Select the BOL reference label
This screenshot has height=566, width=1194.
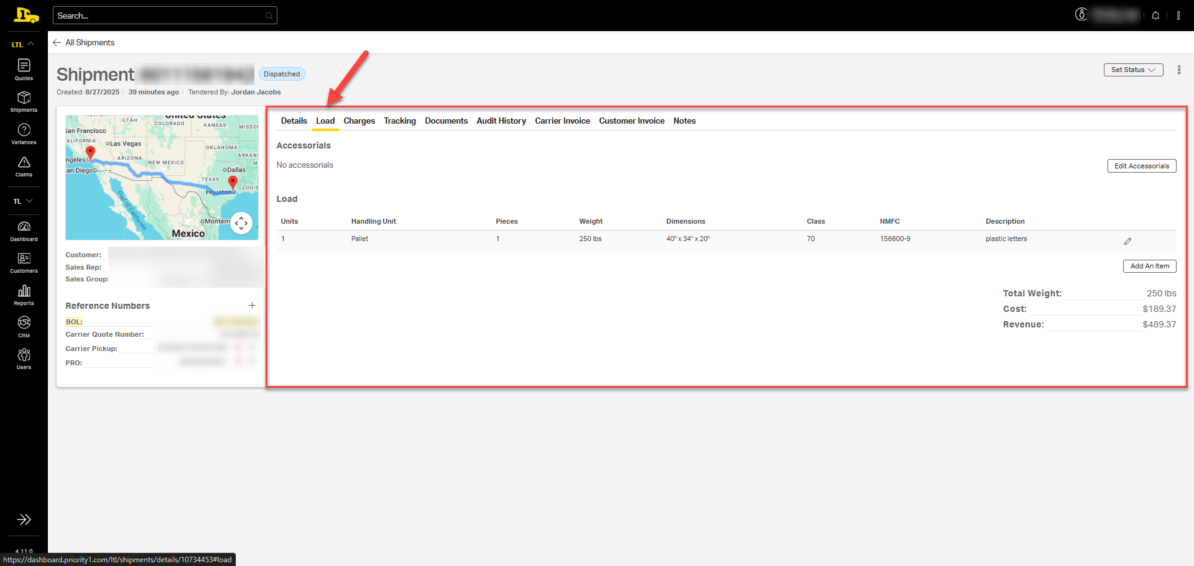point(74,322)
